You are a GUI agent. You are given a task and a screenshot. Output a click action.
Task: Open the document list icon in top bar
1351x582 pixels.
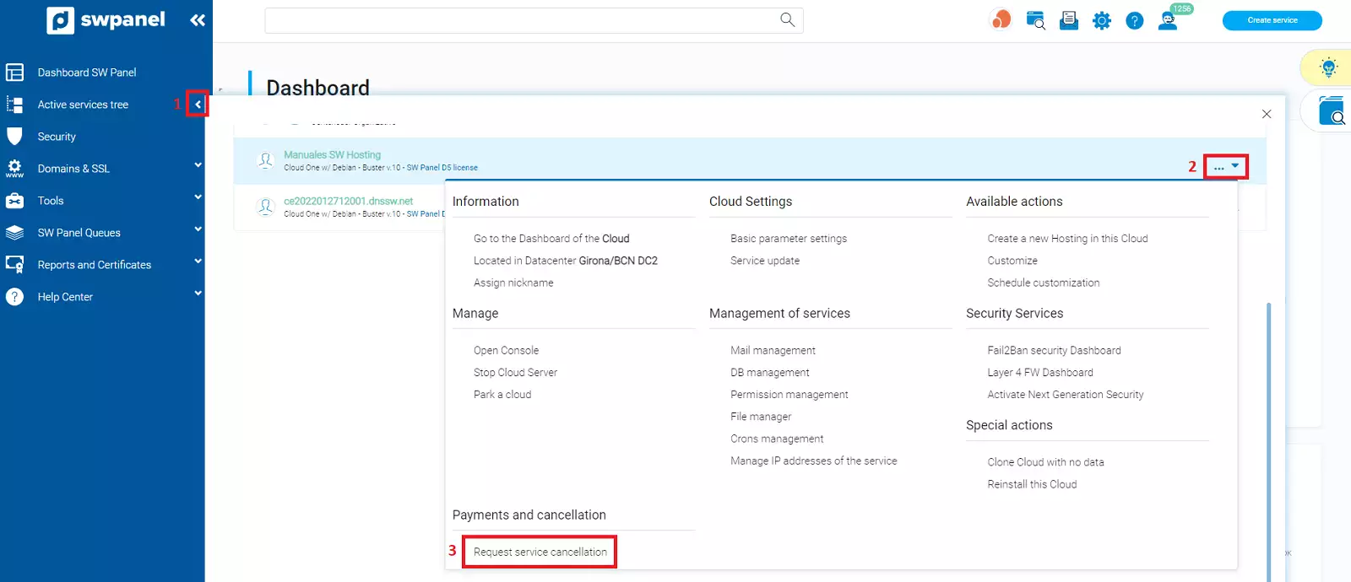point(1069,21)
